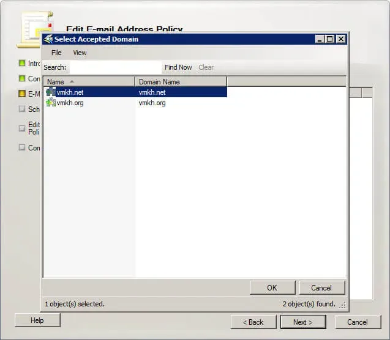The width and height of the screenshot is (390, 340).
Task: Go Back in the policy wizard
Action: [x=253, y=322]
